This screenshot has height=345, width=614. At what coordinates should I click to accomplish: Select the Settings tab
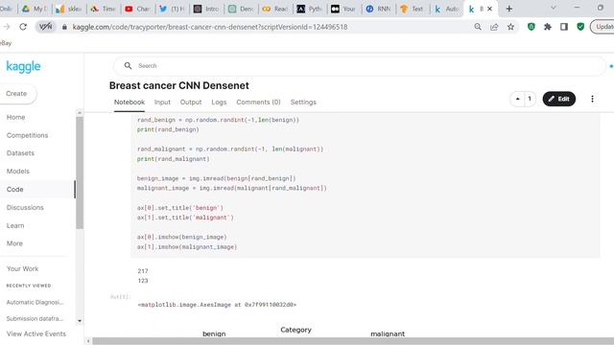coord(303,103)
